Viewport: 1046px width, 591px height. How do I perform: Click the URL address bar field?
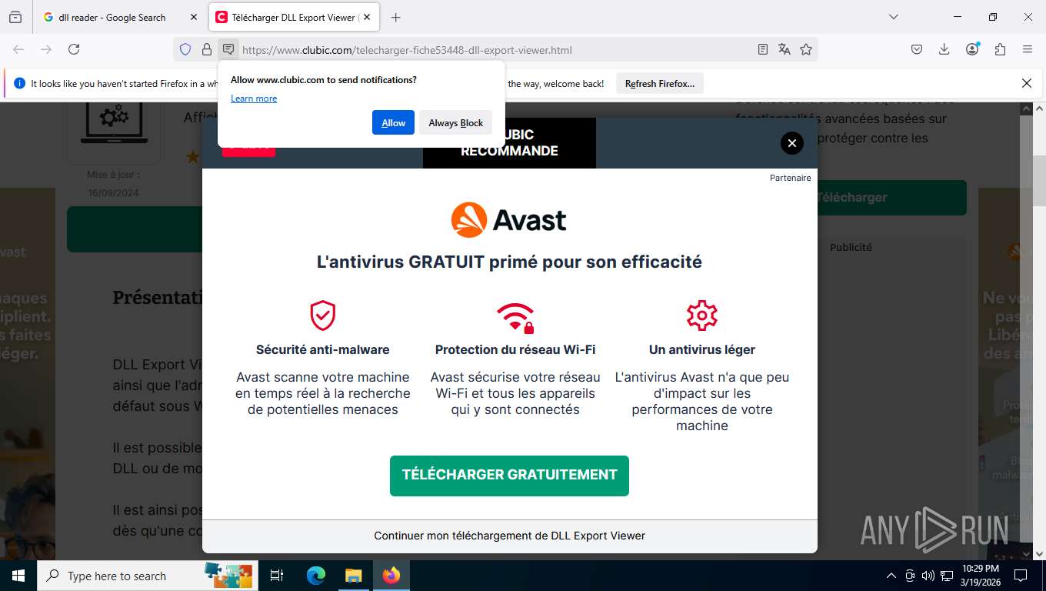pos(496,50)
